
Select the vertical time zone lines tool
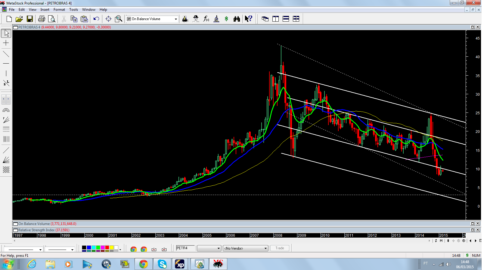[x=6, y=139]
